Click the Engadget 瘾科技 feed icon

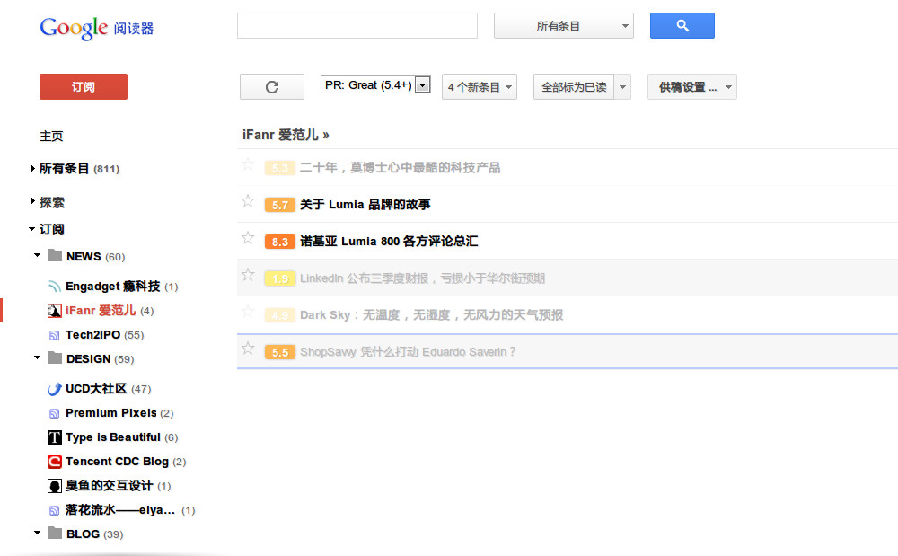pyautogui.click(x=55, y=287)
